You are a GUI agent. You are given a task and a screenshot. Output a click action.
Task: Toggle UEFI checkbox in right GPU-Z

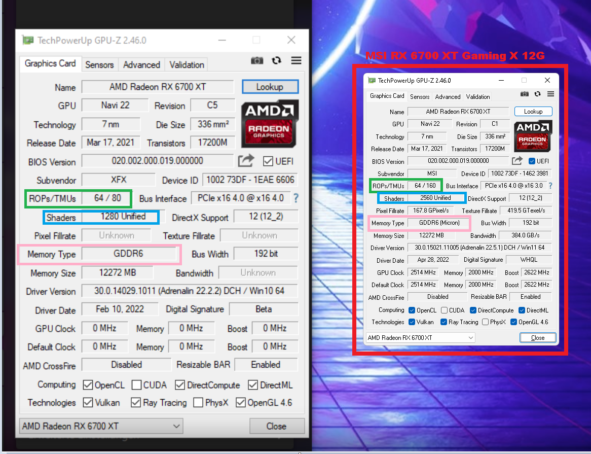tap(532, 161)
